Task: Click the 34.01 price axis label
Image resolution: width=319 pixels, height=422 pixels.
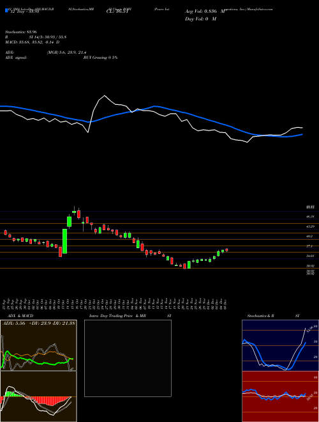Action: pyautogui.click(x=310, y=256)
